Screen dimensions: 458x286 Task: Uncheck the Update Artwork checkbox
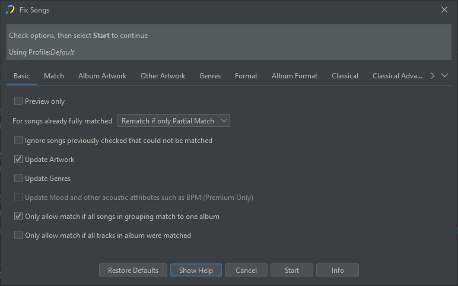18,160
